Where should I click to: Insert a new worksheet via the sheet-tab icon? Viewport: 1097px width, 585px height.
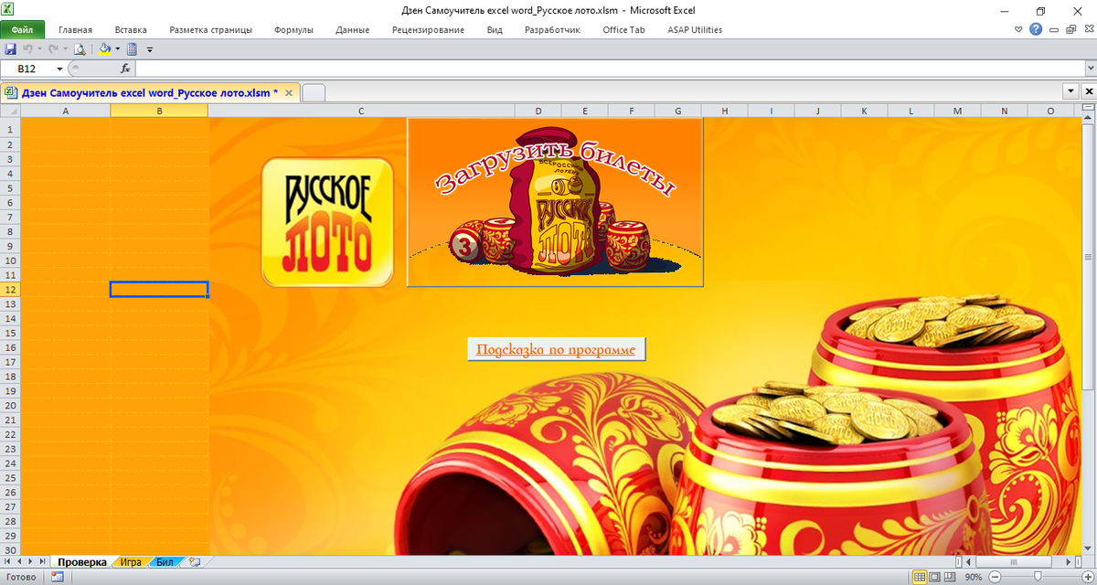(x=195, y=561)
